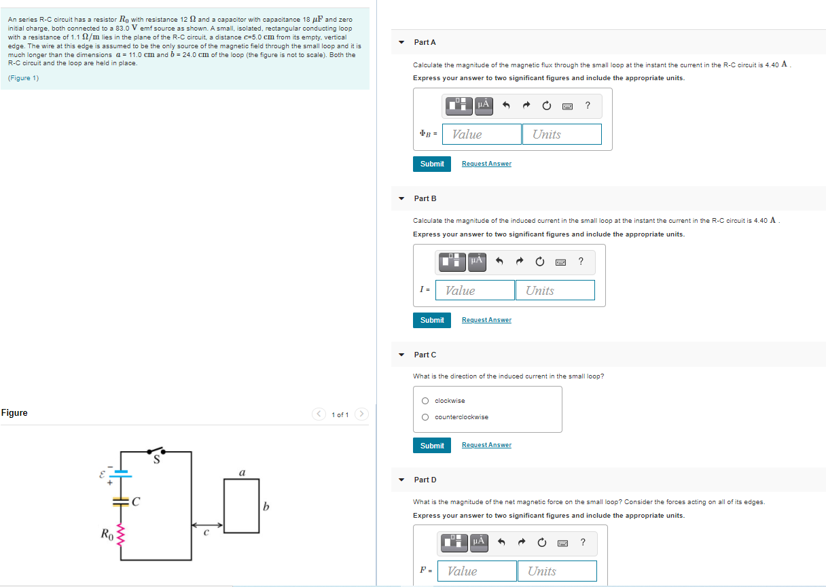Reset the Part B answer field
Image resolution: width=826 pixels, height=587 pixels.
539,262
